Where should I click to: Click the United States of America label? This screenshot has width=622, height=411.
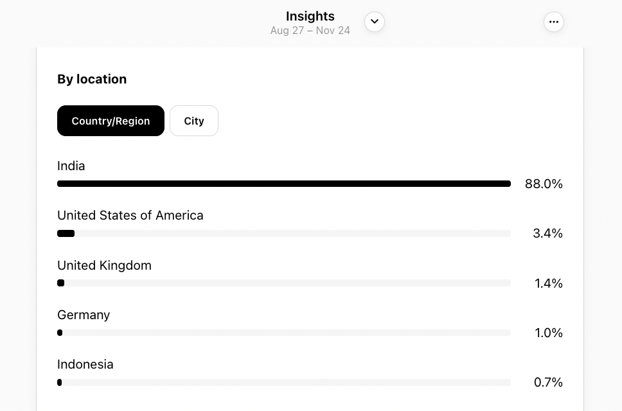pos(130,215)
